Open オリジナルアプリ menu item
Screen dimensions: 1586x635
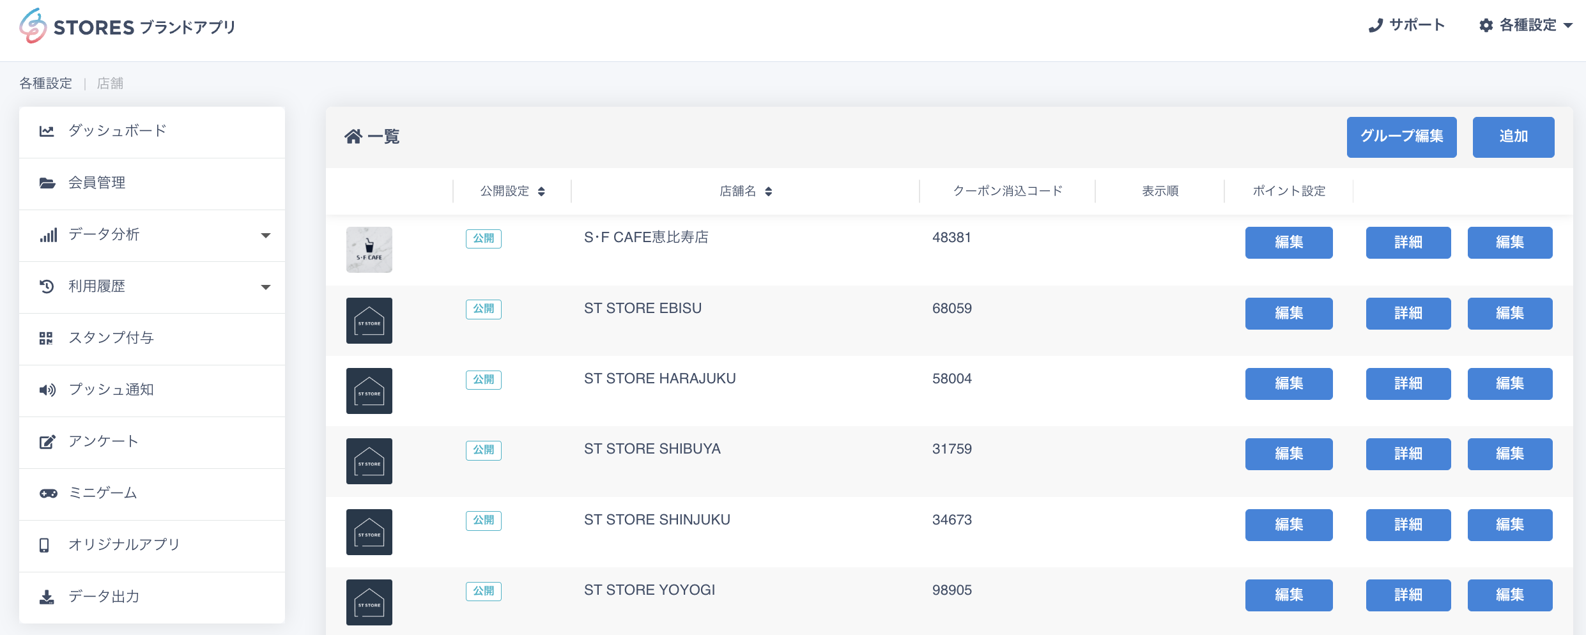(152, 546)
